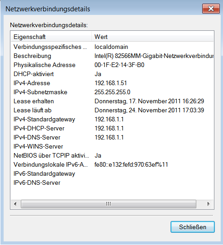Select the DHCP-aktiviert row

coord(112,74)
